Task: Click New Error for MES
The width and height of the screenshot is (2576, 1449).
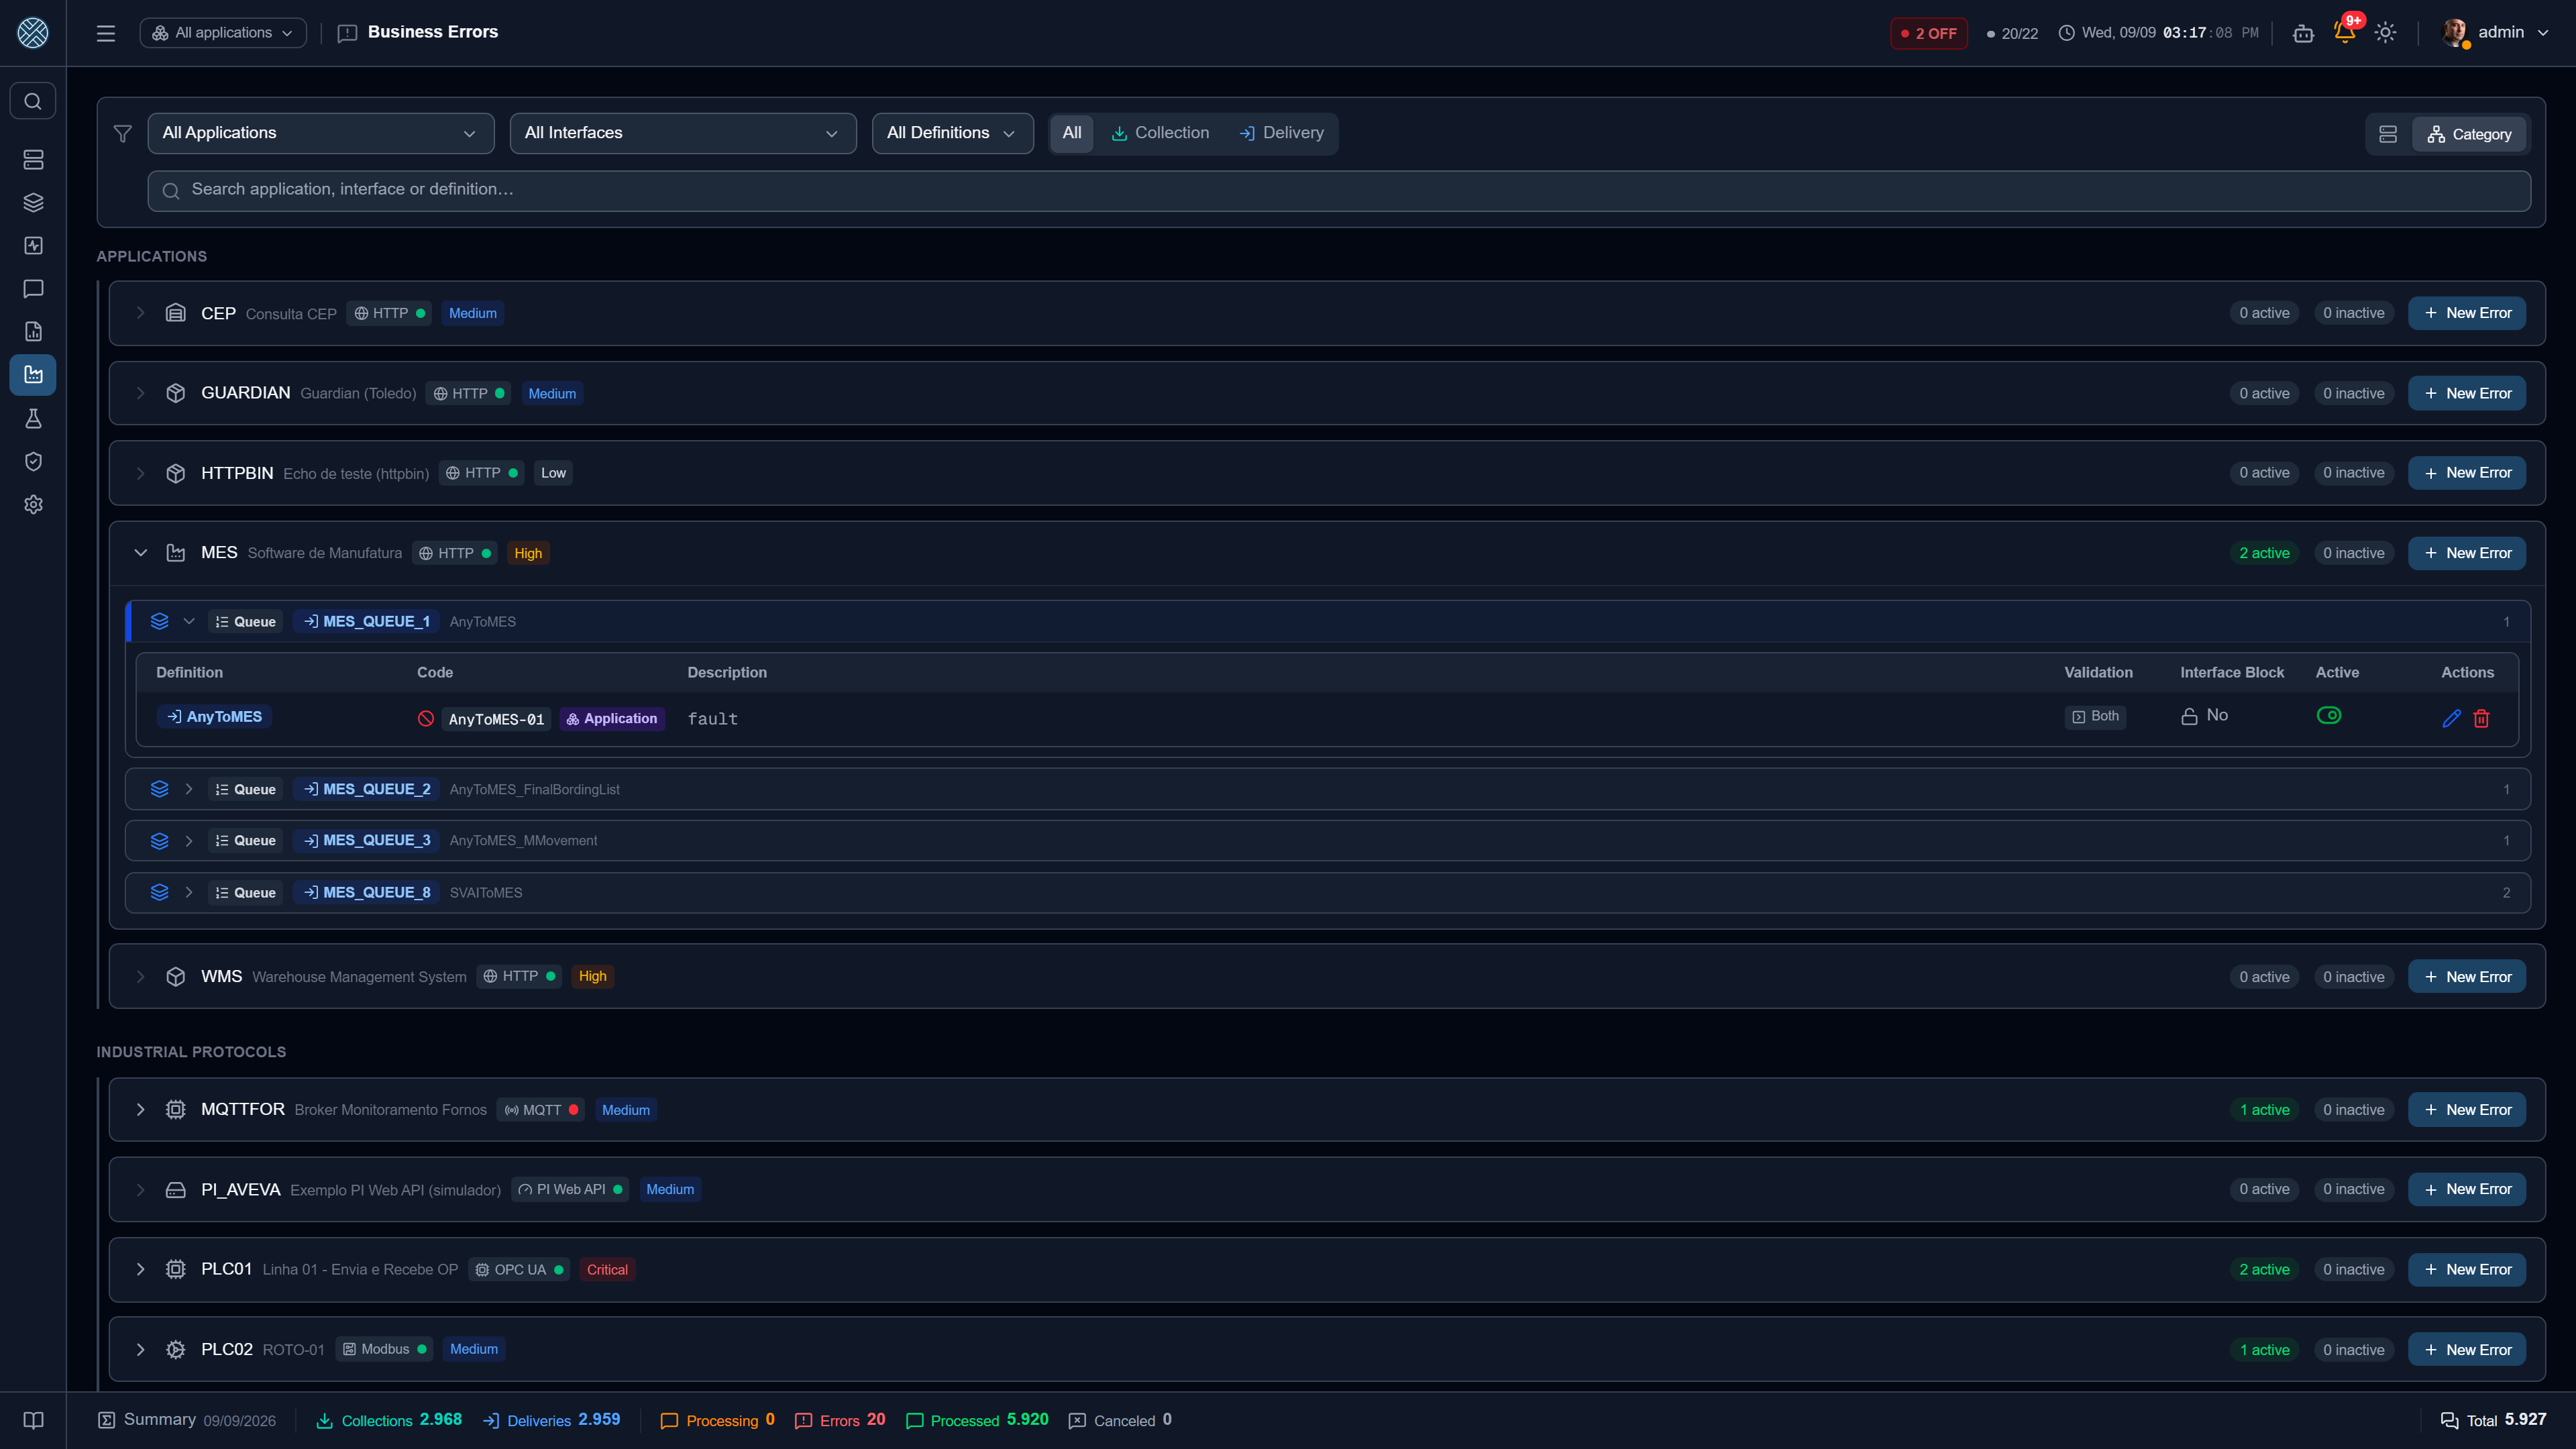Action: click(2467, 553)
